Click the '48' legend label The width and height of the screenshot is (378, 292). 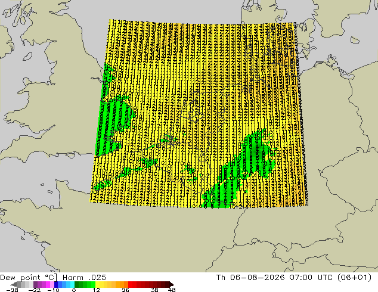tap(172, 290)
